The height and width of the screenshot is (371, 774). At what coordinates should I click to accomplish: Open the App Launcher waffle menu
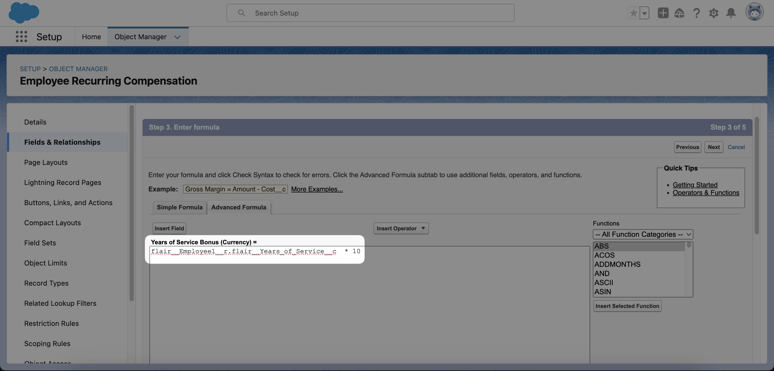pos(21,36)
